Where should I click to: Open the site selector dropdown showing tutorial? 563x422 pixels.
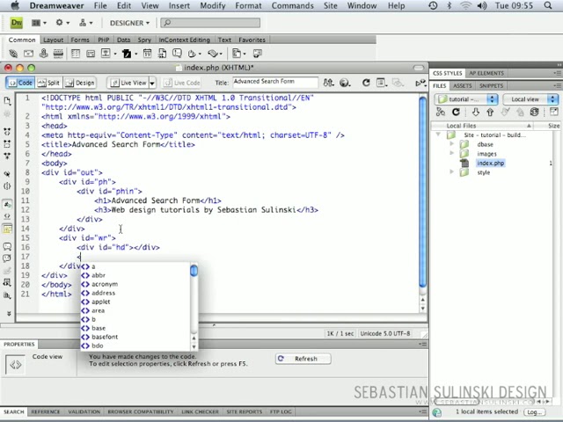click(x=466, y=99)
